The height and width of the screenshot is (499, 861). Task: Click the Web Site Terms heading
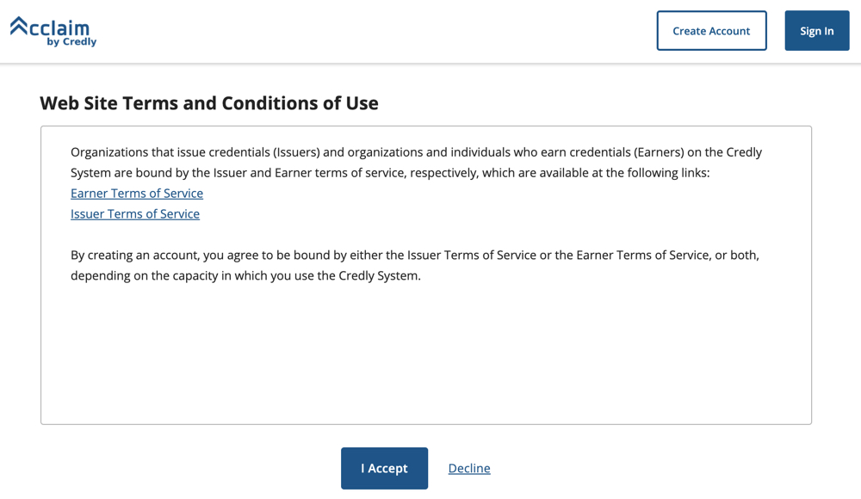(209, 103)
